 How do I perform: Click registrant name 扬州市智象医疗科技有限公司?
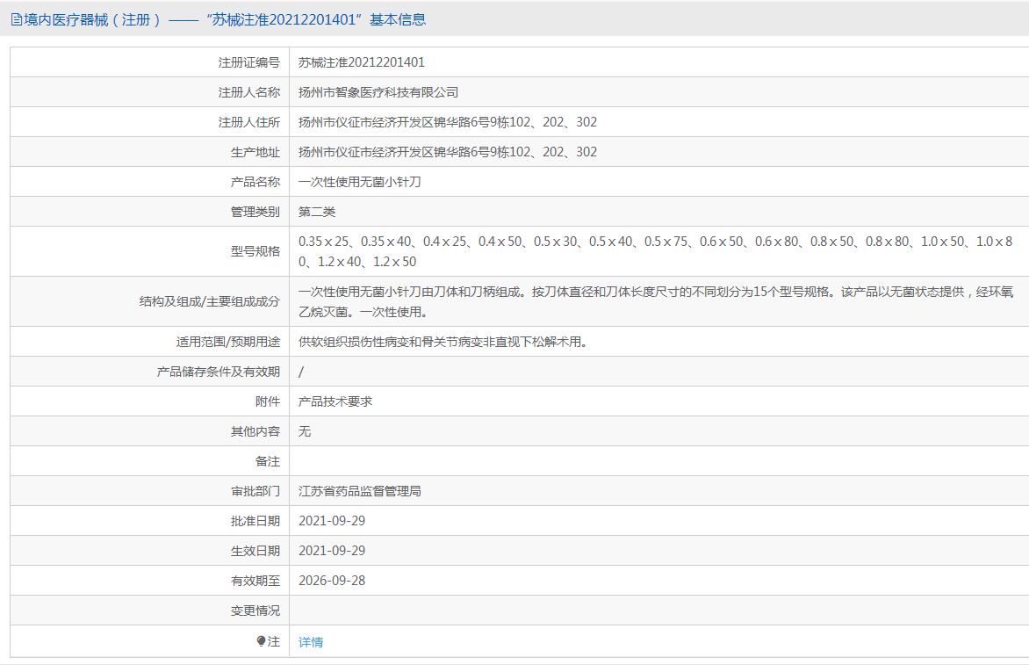tap(378, 92)
